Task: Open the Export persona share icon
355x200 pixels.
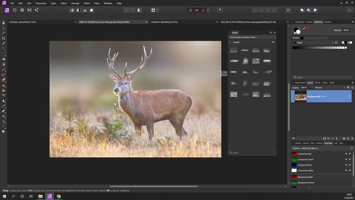Action: [37, 10]
